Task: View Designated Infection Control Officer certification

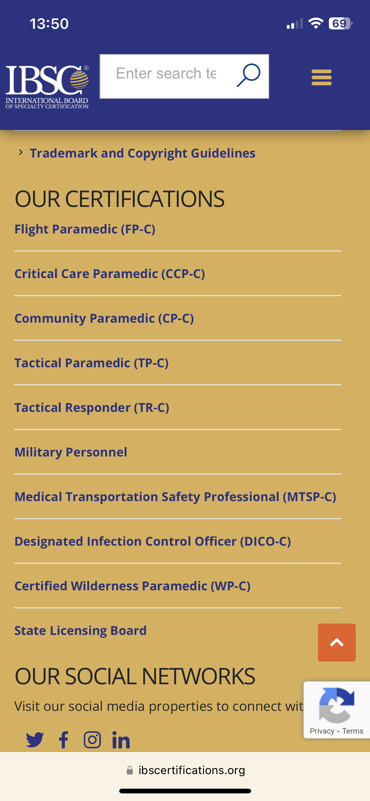Action: pyautogui.click(x=153, y=541)
